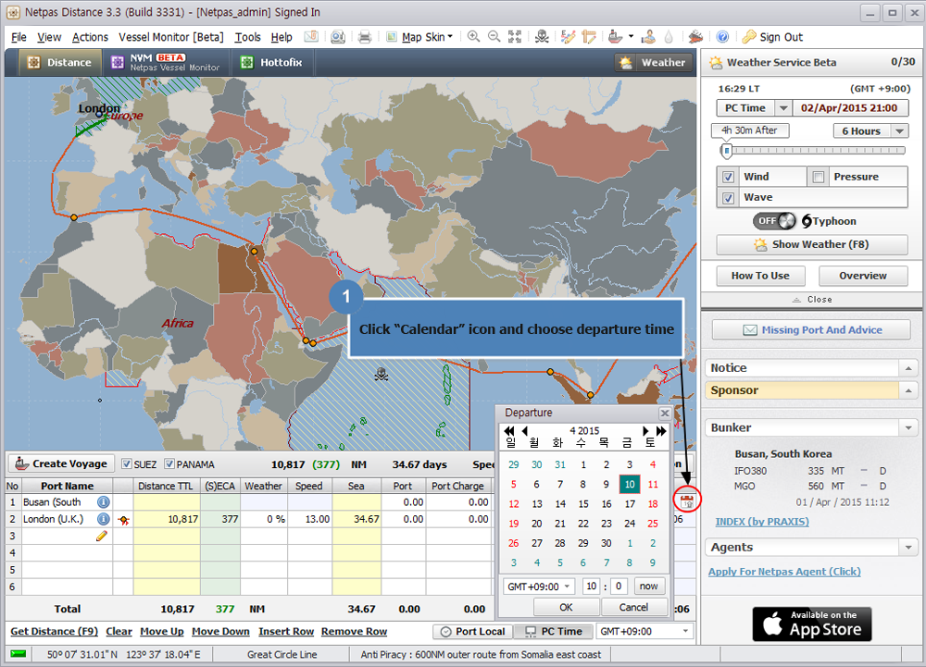Screen dimensions: 926x667
Task: Collapse the Notice section
Action: tap(907, 368)
